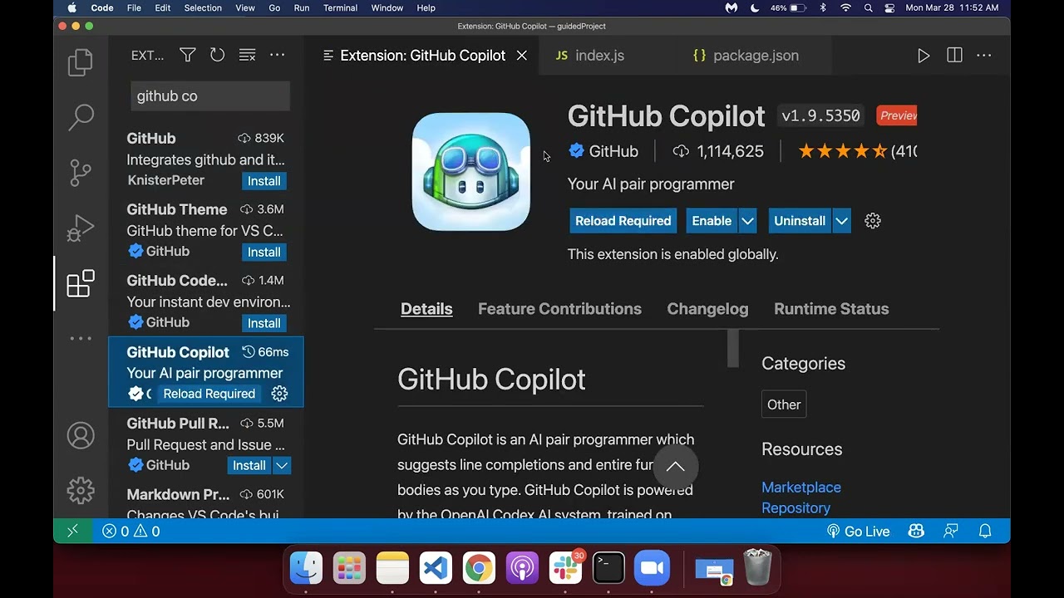This screenshot has width=1064, height=598.
Task: Open the Search view in activity bar
Action: (81, 117)
